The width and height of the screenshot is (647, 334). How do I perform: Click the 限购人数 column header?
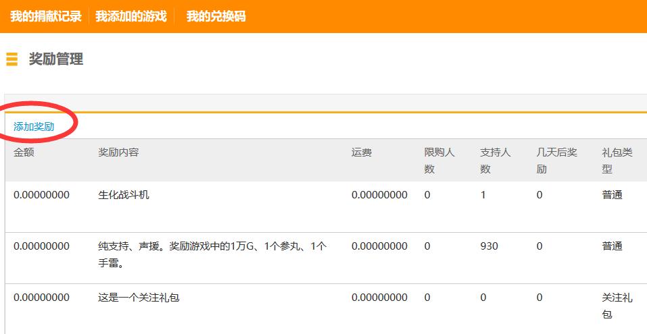click(439, 161)
